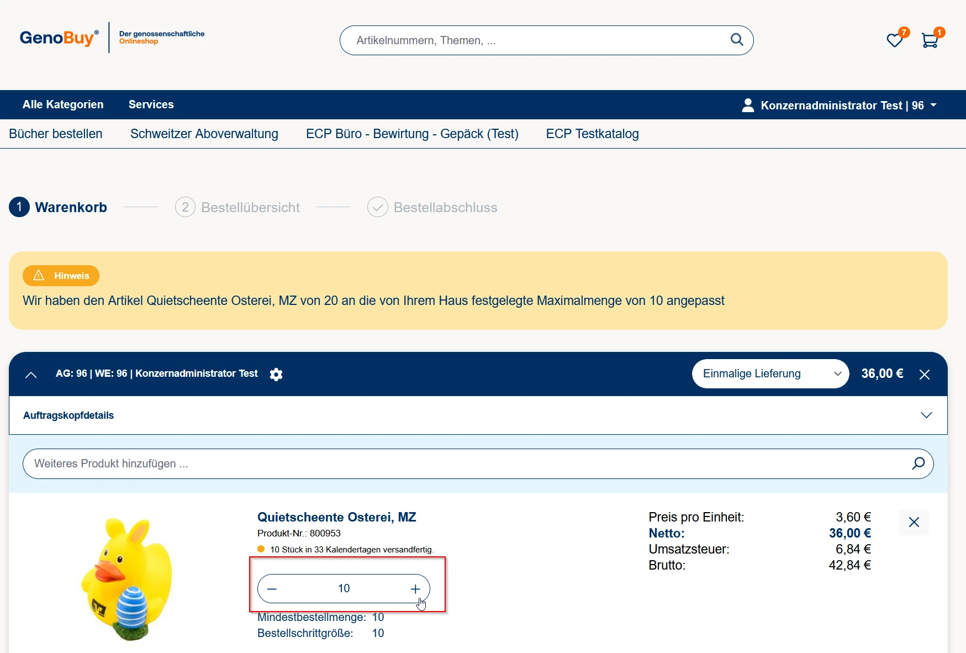
Task: Open the shopping cart icon
Action: click(x=930, y=40)
